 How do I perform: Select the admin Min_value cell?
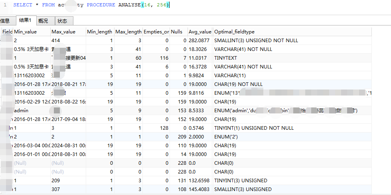pyautogui.click(x=32, y=111)
